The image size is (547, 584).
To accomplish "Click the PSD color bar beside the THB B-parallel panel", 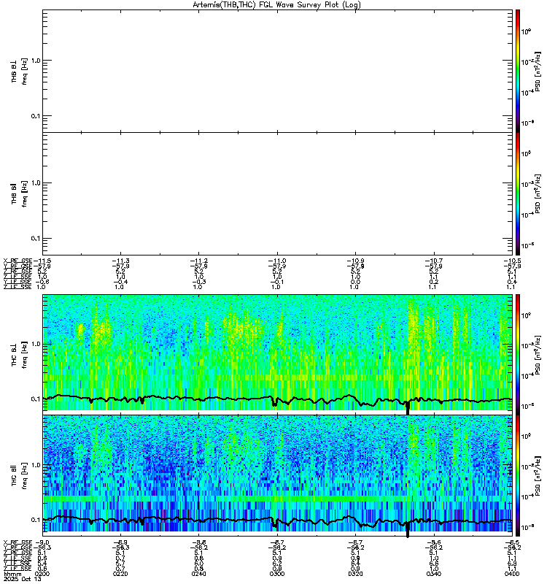I will tap(518, 193).
